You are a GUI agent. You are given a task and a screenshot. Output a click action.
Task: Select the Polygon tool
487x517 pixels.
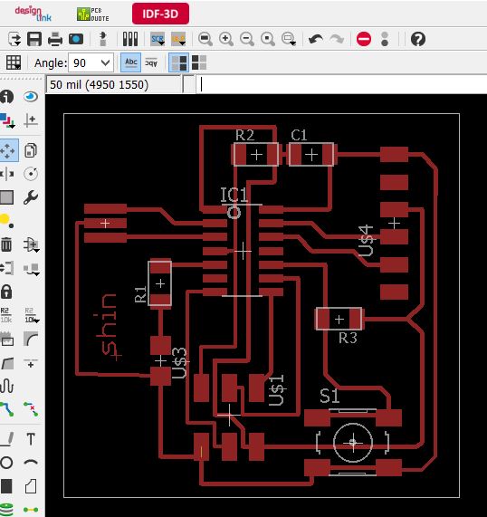click(31, 486)
